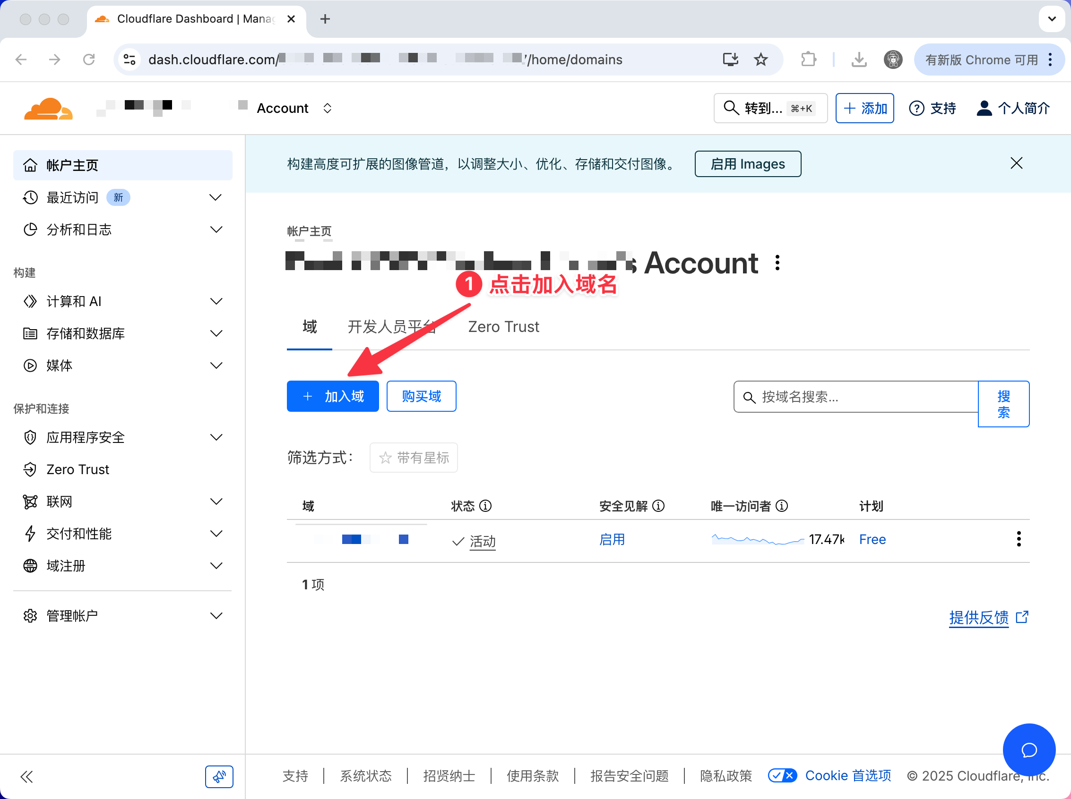This screenshot has height=799, width=1071.
Task: Click the announcements megaphone icon
Action: click(219, 777)
